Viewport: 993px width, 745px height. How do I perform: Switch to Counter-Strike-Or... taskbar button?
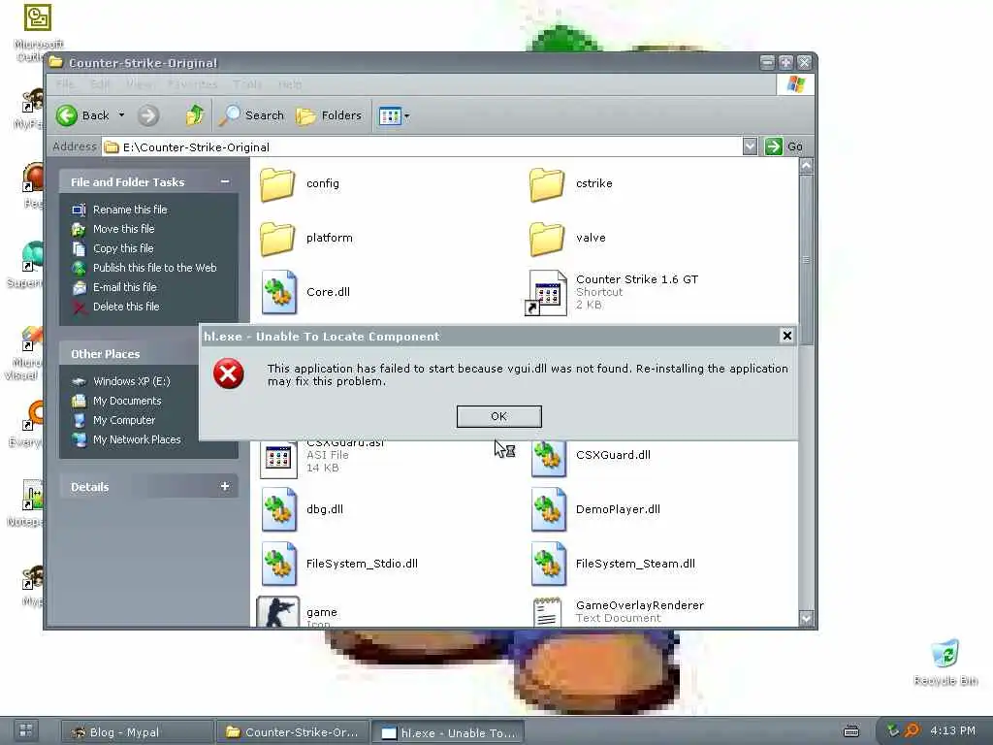[x=293, y=732]
